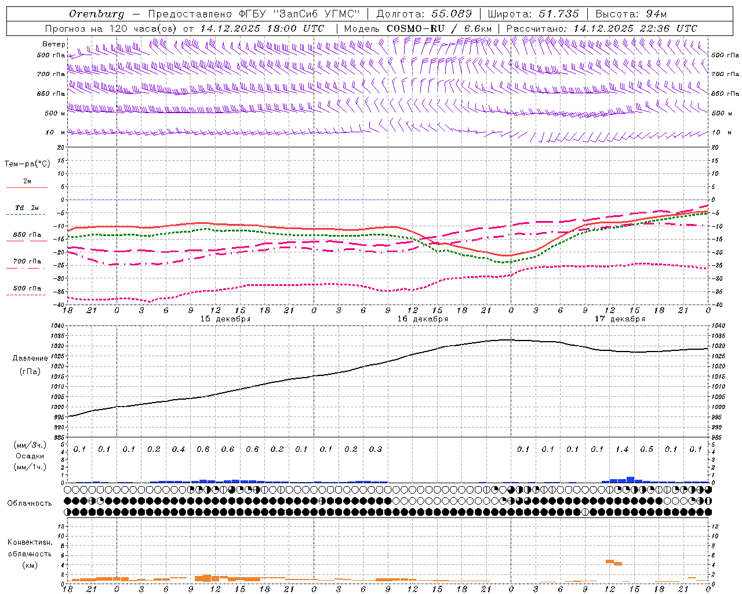Select the 'Предоставлено ФГБУ "ЗапСиб УГМС"' provider text
Screen dimensions: 742x594
[x=254, y=14]
